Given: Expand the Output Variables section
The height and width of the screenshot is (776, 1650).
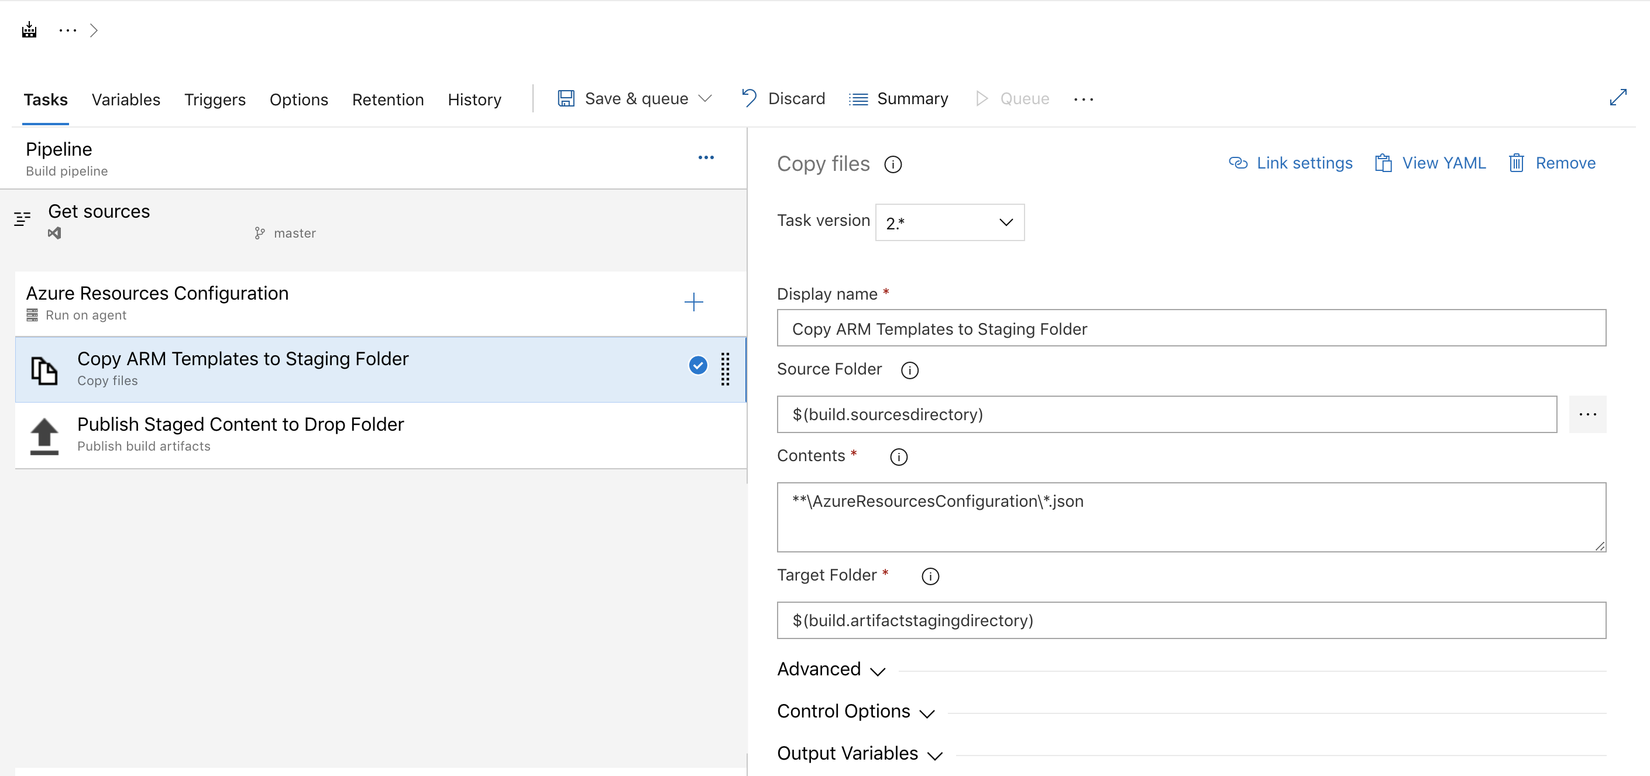Looking at the screenshot, I should [860, 754].
